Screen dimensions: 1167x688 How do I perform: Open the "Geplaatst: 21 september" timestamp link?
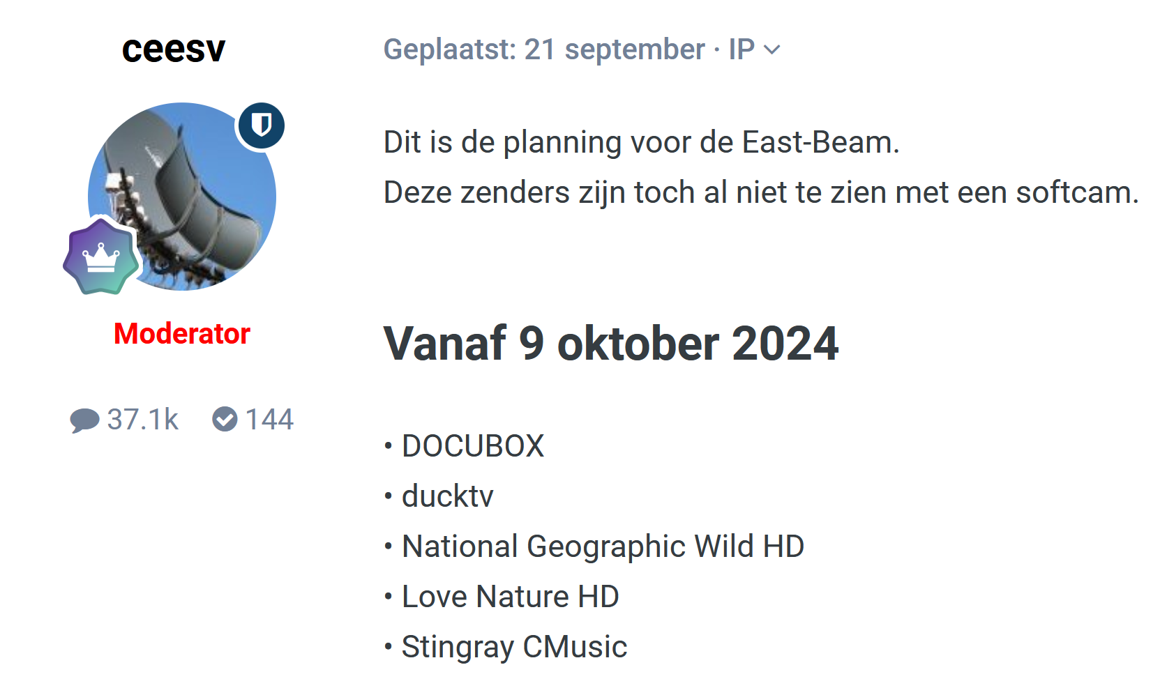(x=544, y=49)
